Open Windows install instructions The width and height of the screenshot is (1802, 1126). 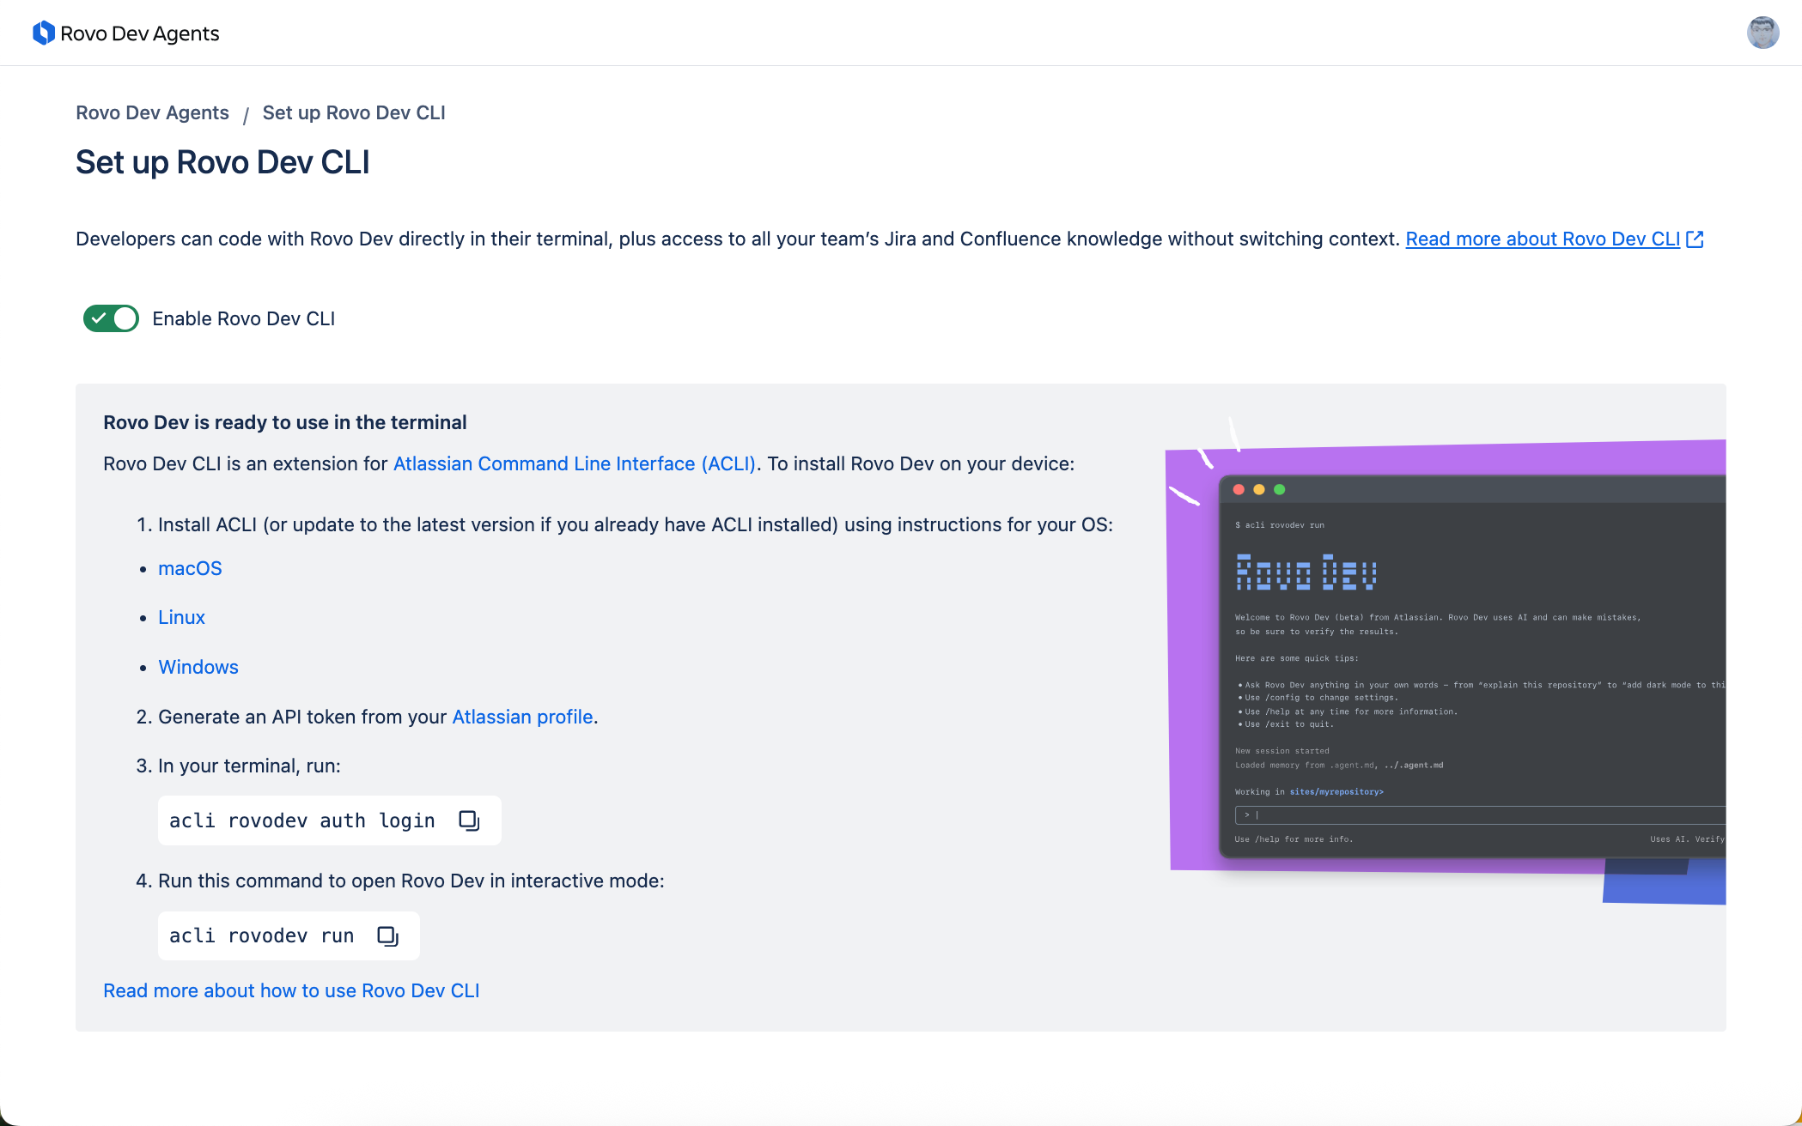click(198, 667)
